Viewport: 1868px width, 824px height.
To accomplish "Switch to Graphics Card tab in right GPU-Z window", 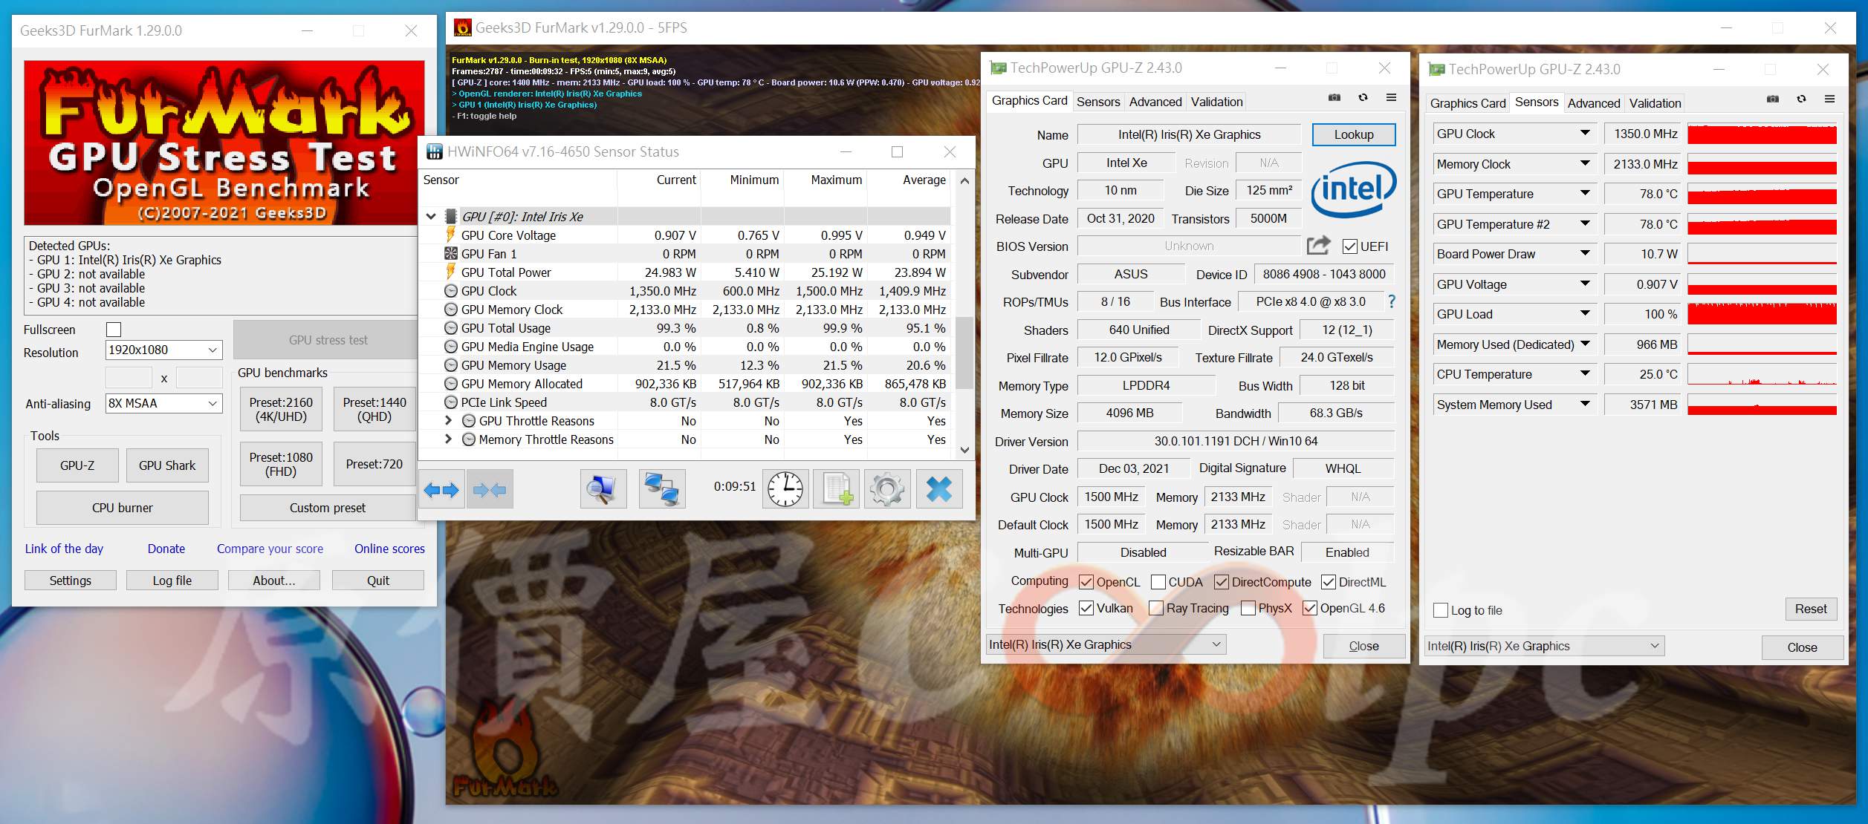I will [1468, 103].
